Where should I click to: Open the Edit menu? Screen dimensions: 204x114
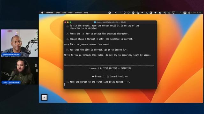click(64, 13)
